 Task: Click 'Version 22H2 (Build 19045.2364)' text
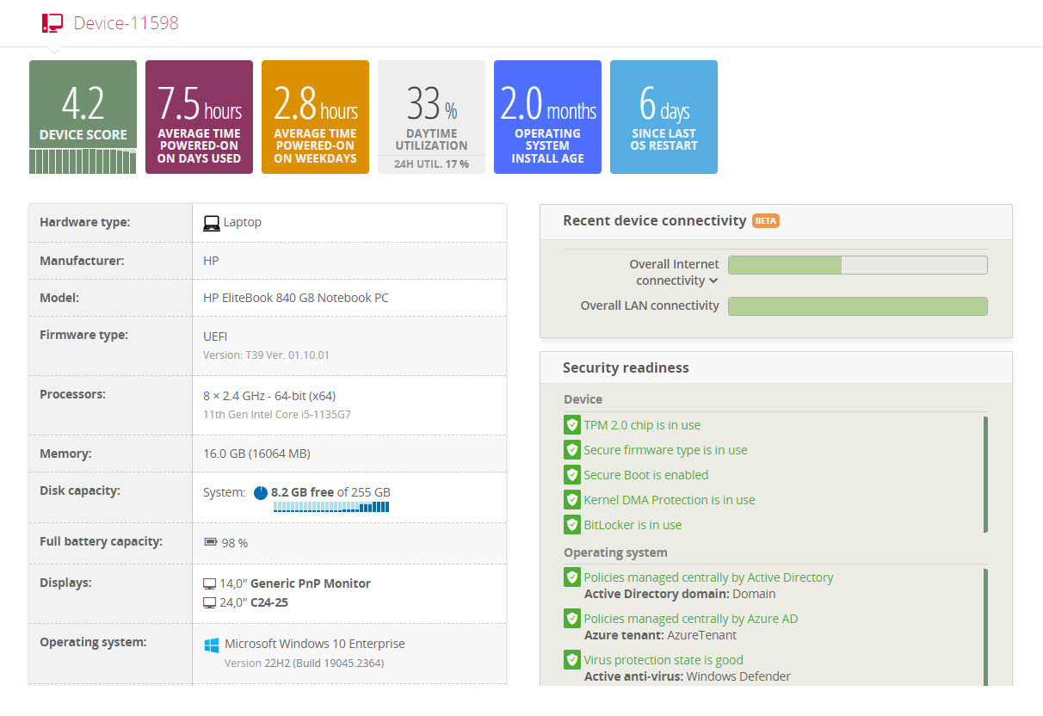[304, 663]
